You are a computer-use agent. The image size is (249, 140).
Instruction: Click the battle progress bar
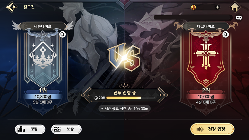coord(131,98)
